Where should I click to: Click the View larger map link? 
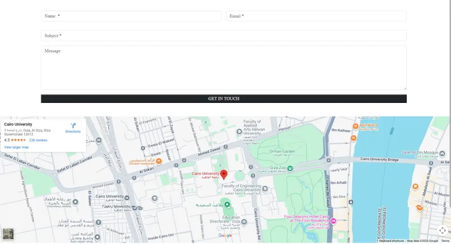point(16,147)
